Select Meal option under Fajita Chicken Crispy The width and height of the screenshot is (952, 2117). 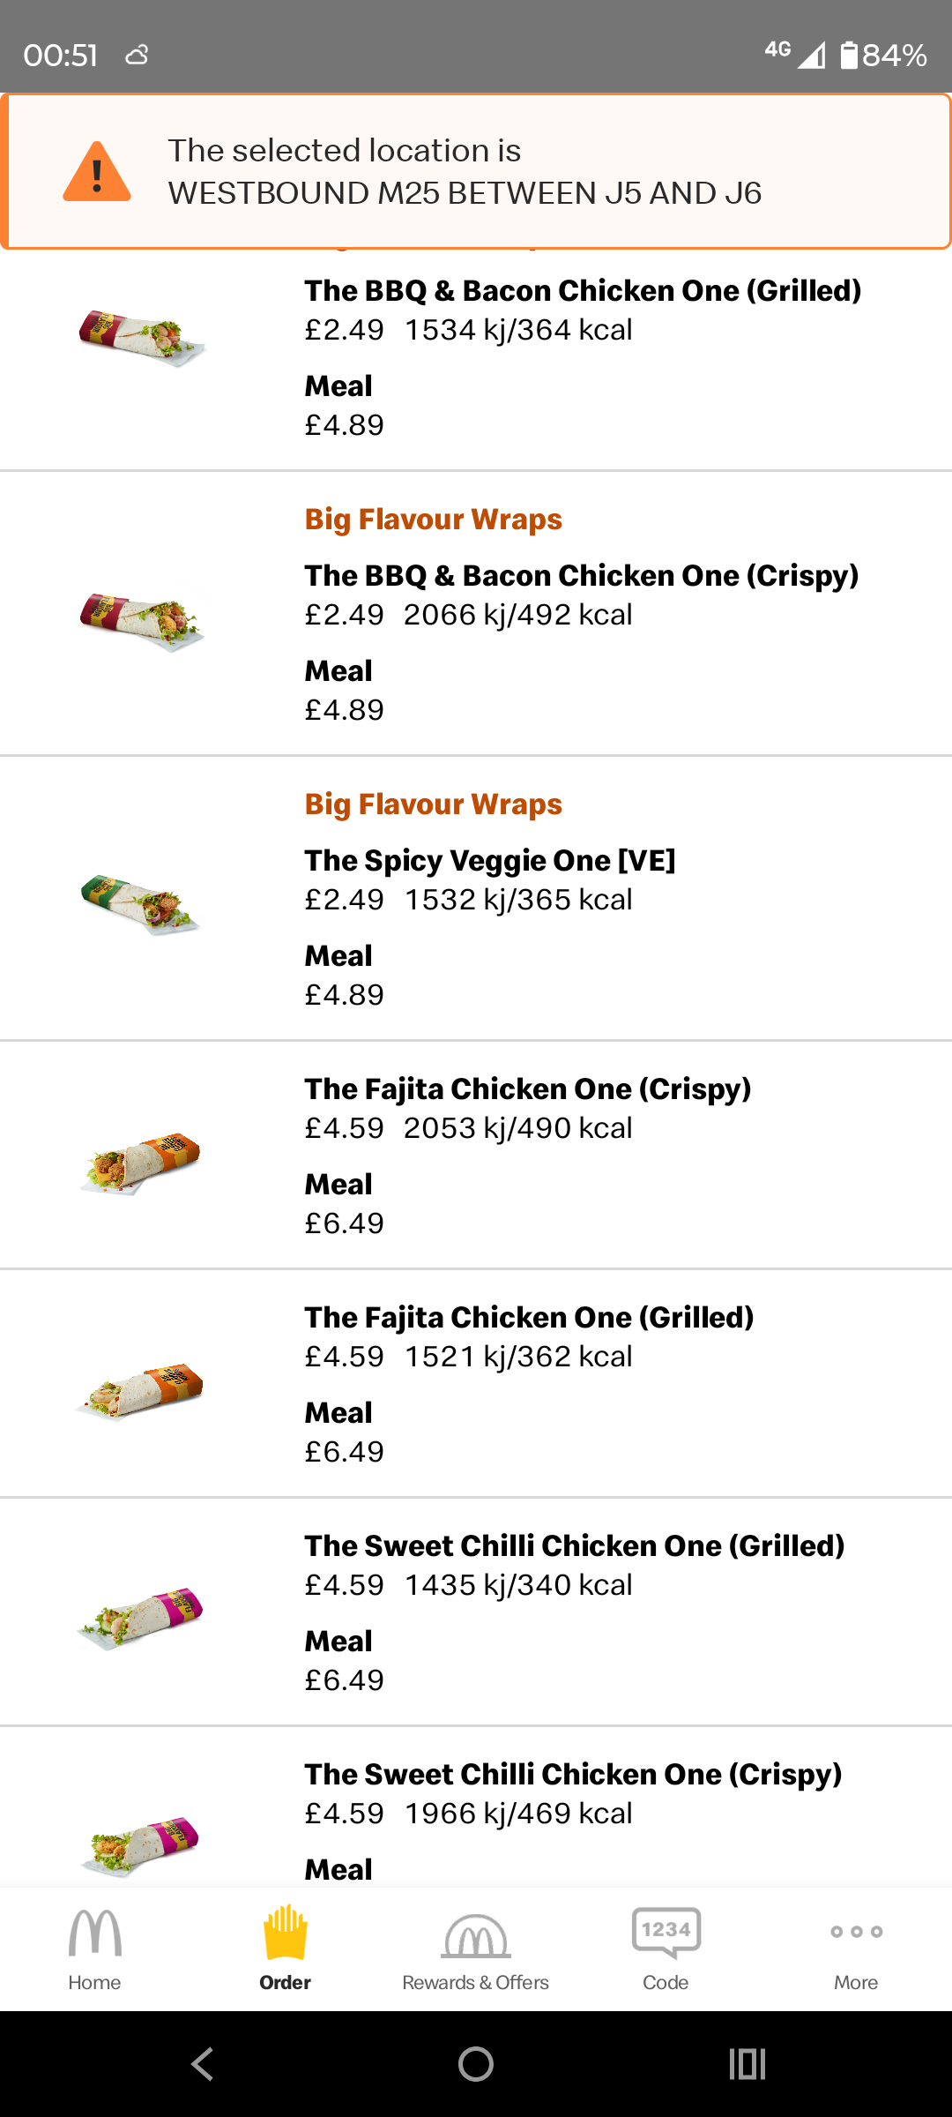(x=338, y=1185)
